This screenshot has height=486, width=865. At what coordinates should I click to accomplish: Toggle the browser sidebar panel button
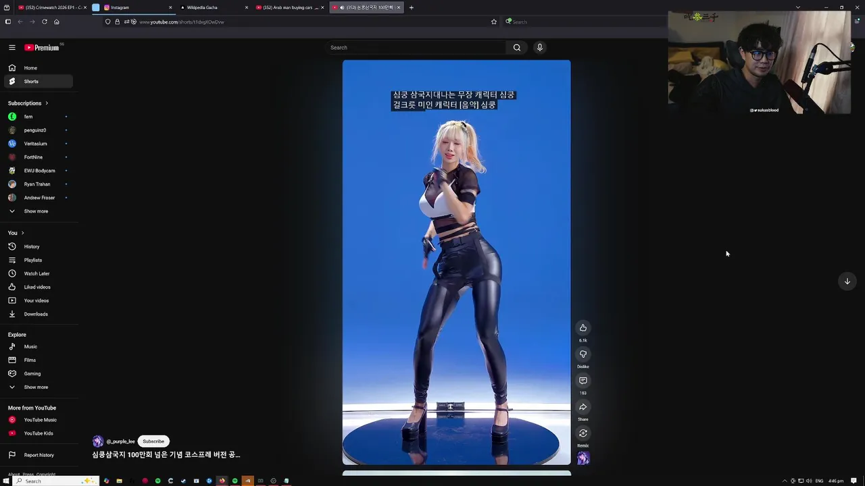click(7, 22)
